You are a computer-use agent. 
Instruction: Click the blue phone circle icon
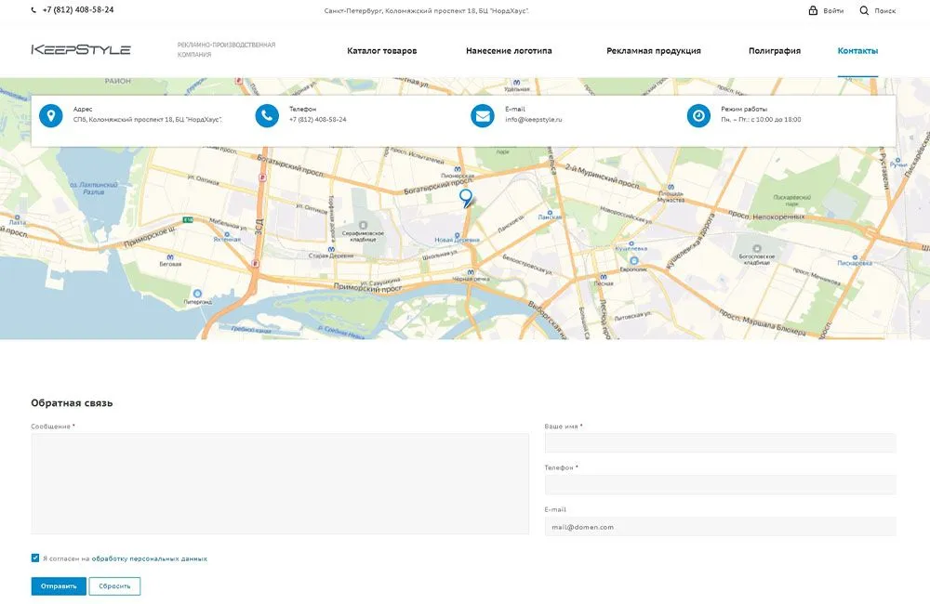pyautogui.click(x=267, y=116)
